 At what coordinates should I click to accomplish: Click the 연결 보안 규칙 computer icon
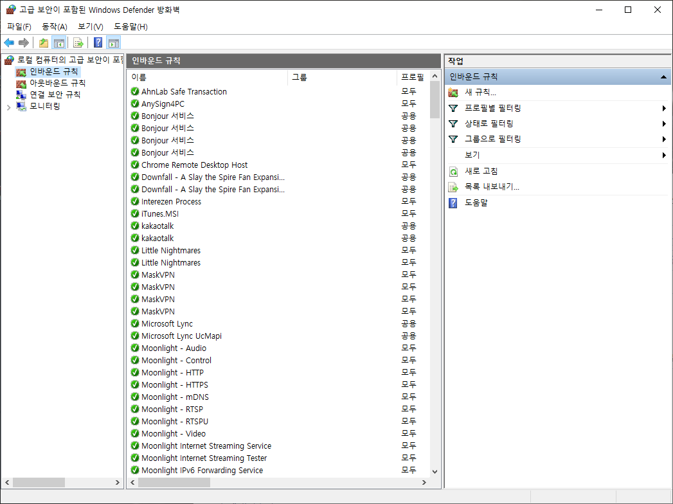(21, 94)
